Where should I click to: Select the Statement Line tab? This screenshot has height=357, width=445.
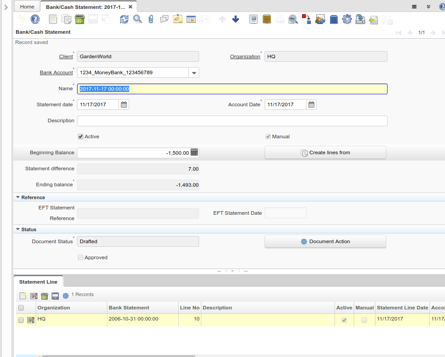38,282
